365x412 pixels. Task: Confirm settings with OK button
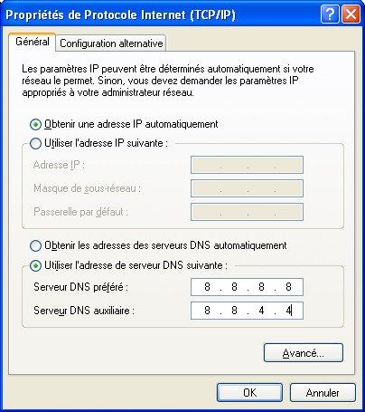(249, 393)
